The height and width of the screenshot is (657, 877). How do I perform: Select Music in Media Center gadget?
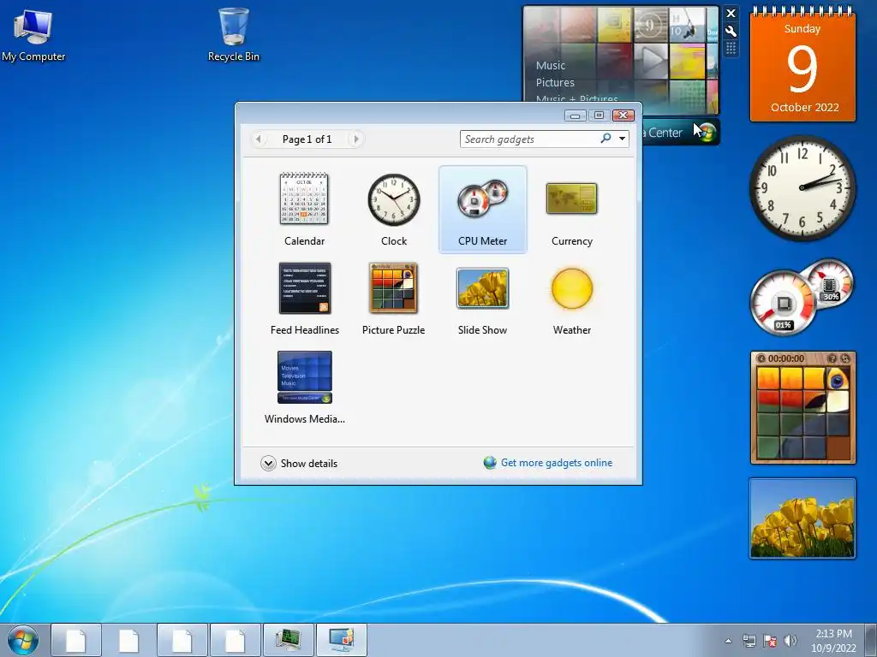click(551, 65)
